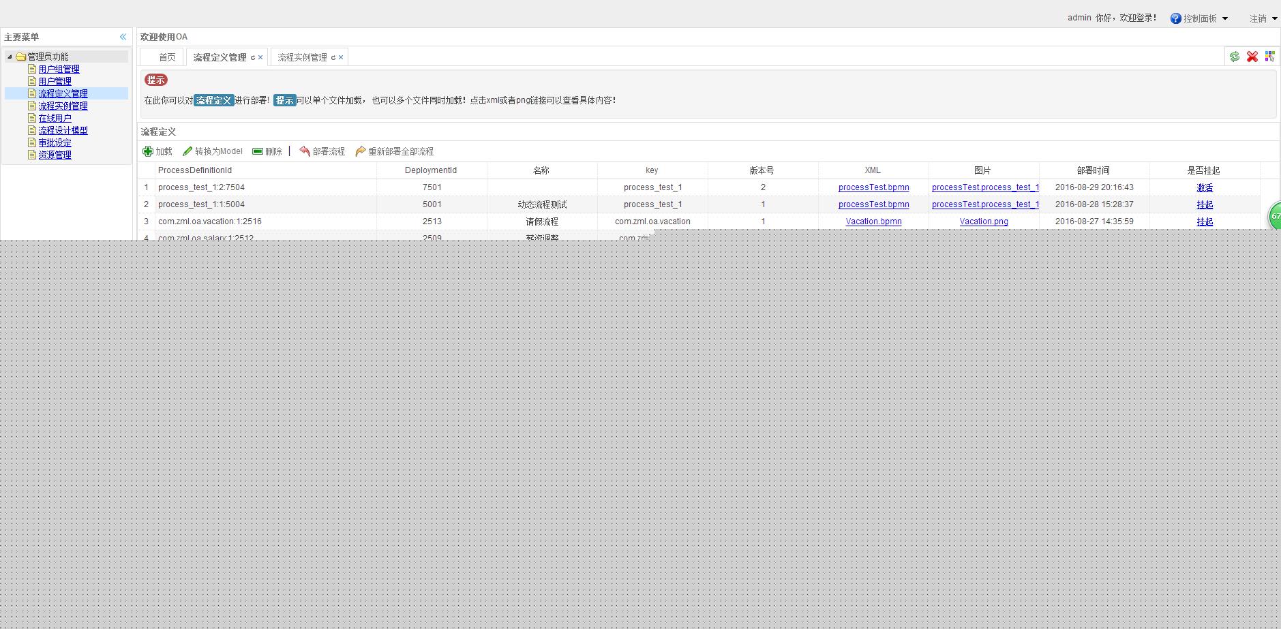Open 在线用户 in the sidebar
The image size is (1281, 629).
[55, 118]
